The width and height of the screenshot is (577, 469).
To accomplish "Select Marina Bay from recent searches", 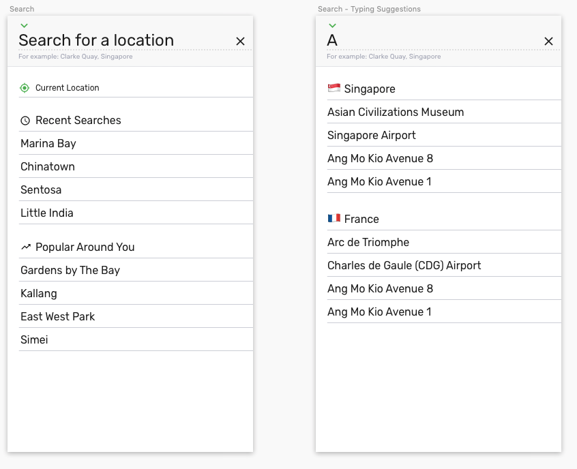I will 48,143.
